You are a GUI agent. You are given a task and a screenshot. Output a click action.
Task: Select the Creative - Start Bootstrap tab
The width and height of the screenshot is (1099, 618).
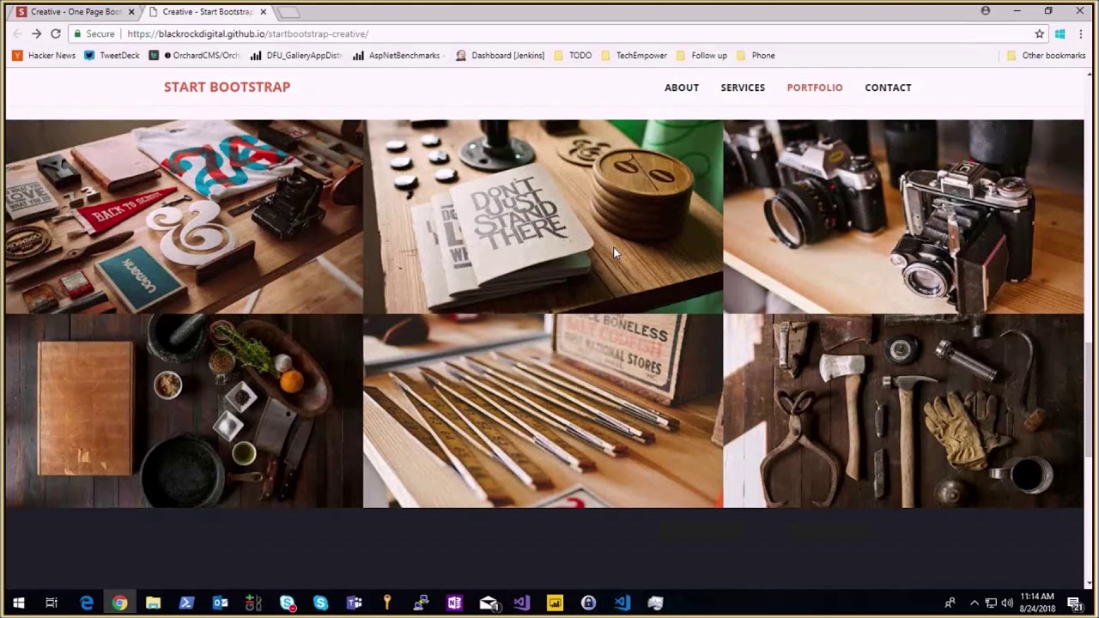pos(206,12)
